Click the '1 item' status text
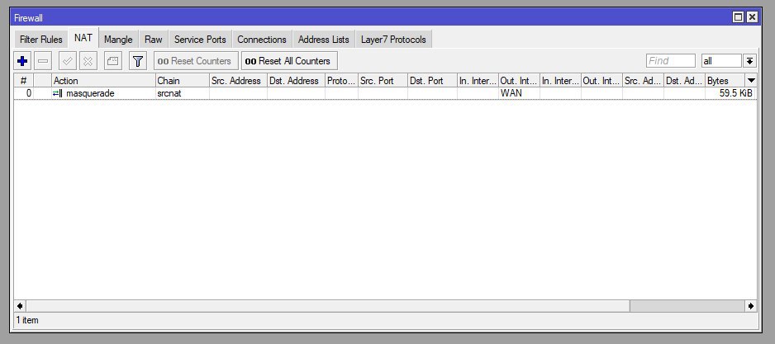The width and height of the screenshot is (775, 344). click(x=27, y=320)
